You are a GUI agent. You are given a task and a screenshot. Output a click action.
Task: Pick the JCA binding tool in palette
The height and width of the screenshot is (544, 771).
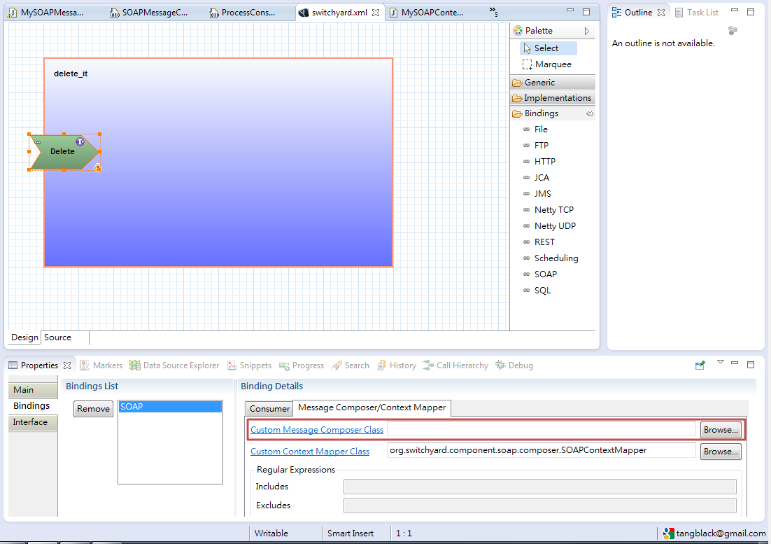(536, 178)
